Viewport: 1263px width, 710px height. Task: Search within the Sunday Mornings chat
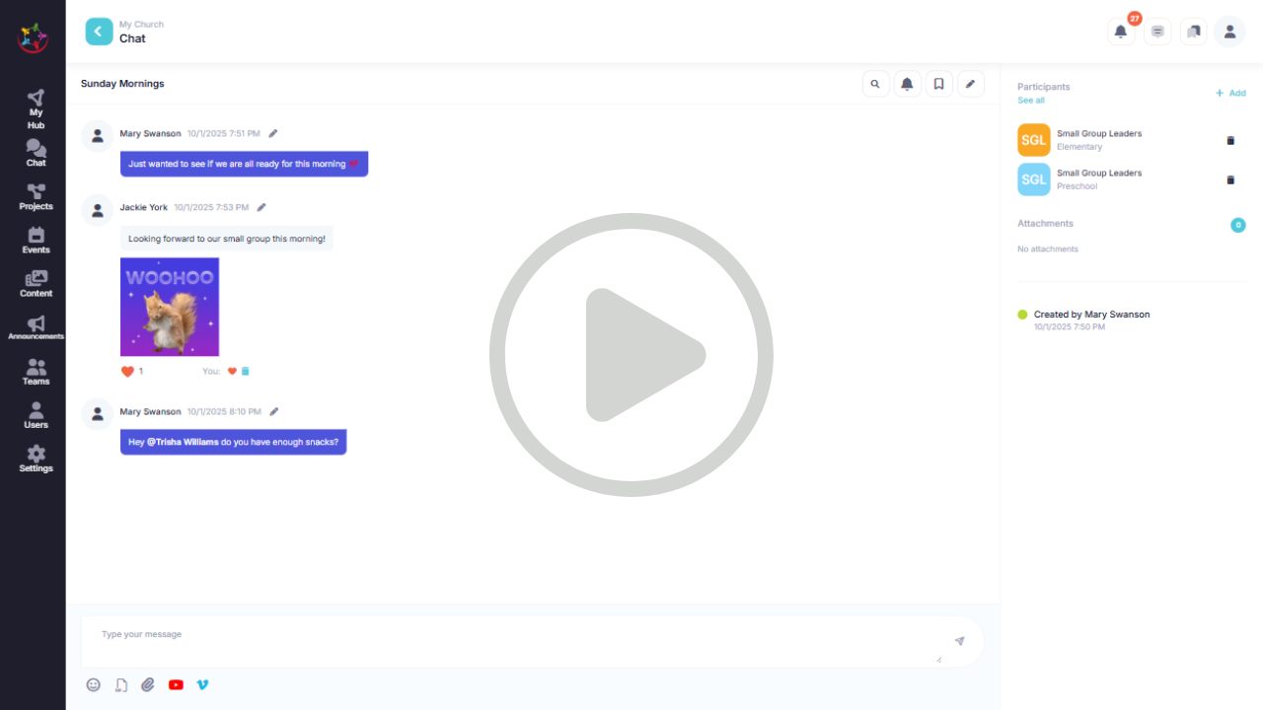coord(875,85)
